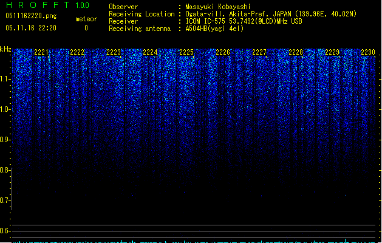This screenshot has height=243, width=382.
Task: Click the Receiver label
Action: click(123, 21)
